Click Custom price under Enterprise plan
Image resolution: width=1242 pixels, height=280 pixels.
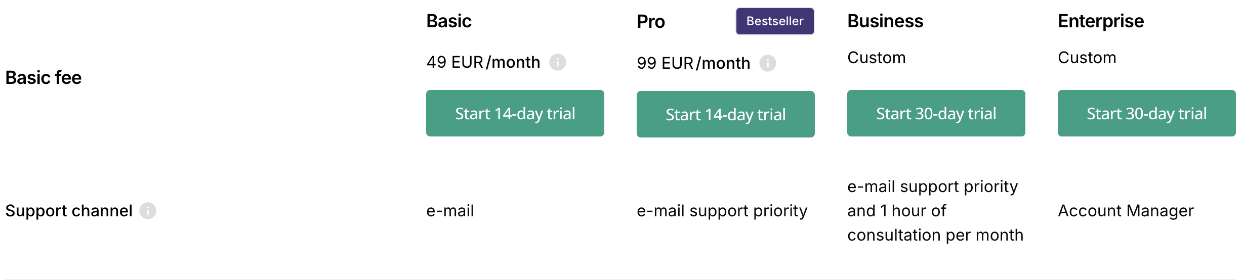[1087, 58]
